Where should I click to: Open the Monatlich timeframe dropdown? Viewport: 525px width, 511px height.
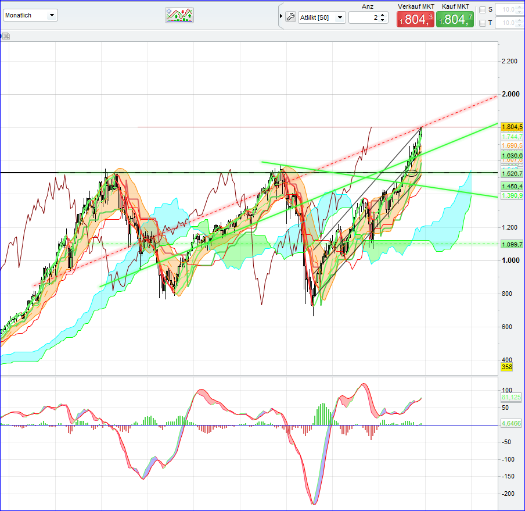point(30,15)
